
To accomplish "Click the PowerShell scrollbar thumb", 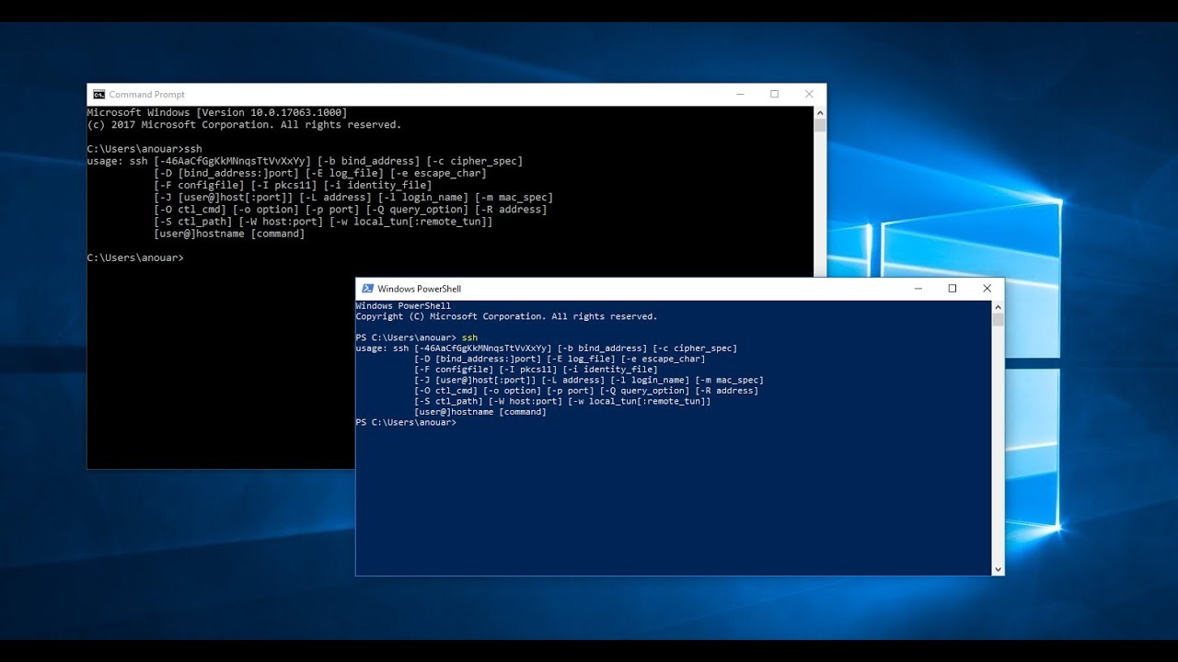I will coord(998,320).
